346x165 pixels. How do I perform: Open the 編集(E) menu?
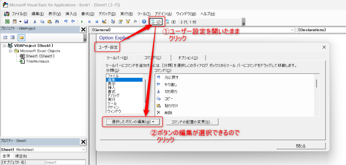(38, 13)
